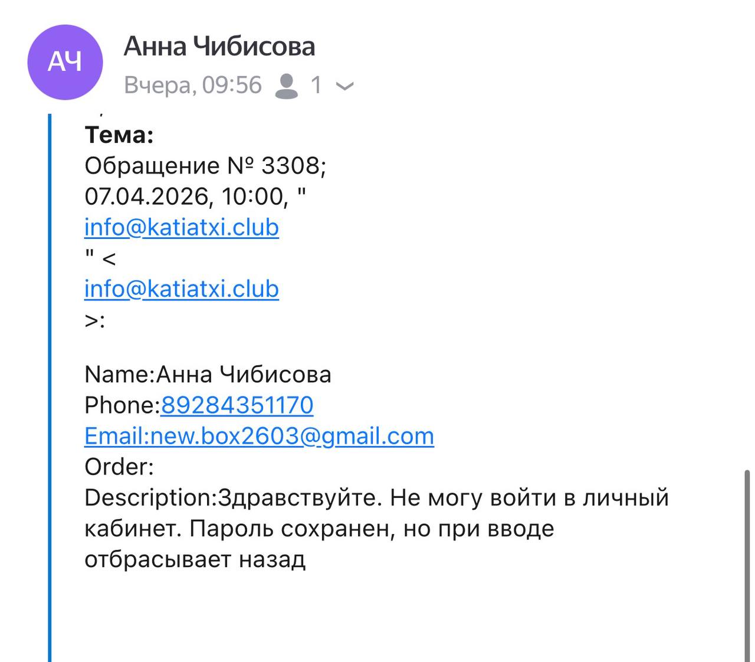Click the timestamp "Вчера, 09:56"
The width and height of the screenshot is (755, 662).
pyautogui.click(x=193, y=86)
